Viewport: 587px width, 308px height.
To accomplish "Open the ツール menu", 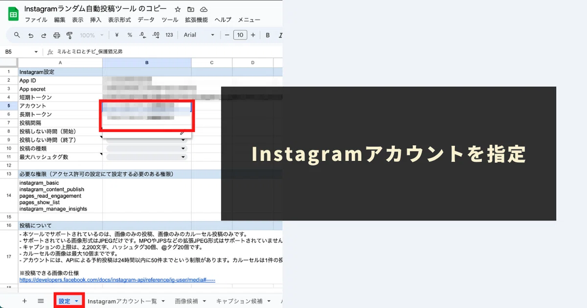I will tap(170, 20).
